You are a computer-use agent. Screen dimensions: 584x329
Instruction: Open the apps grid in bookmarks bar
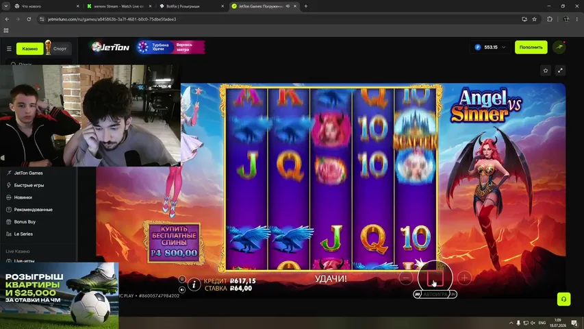tap(6, 31)
